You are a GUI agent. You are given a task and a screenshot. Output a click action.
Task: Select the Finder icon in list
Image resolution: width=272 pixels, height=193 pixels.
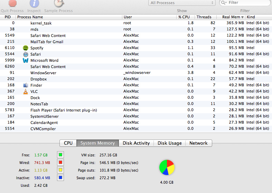[26, 85]
